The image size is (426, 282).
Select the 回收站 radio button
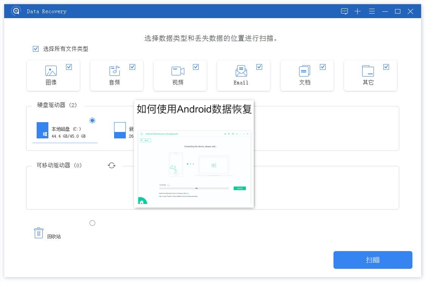(x=92, y=223)
